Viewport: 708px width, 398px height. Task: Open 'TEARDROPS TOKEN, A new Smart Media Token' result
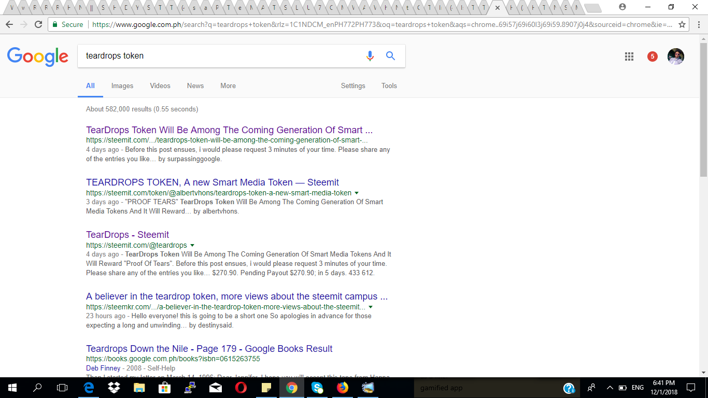[213, 182]
